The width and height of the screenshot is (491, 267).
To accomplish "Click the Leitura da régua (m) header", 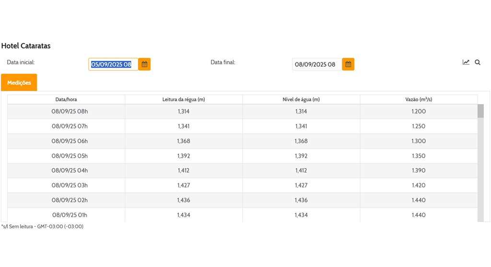I will point(184,100).
